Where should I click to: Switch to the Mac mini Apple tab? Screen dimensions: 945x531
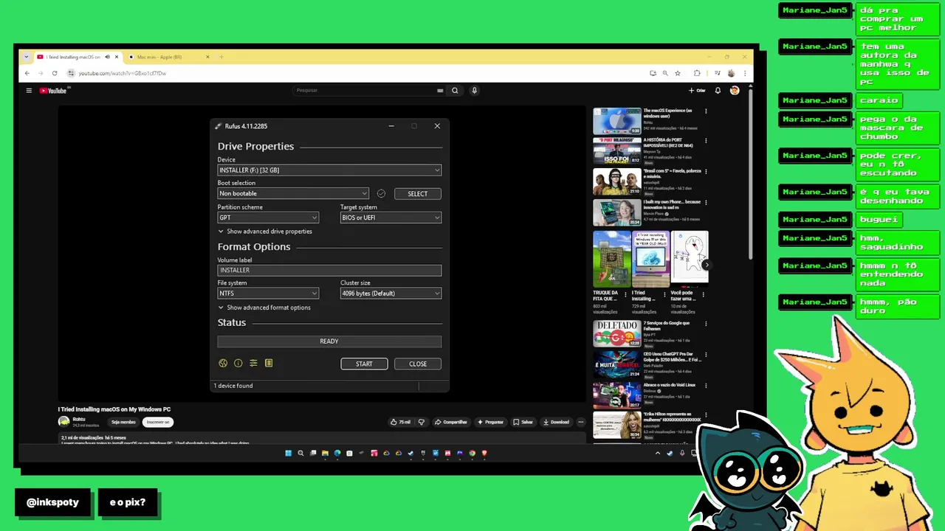click(168, 57)
